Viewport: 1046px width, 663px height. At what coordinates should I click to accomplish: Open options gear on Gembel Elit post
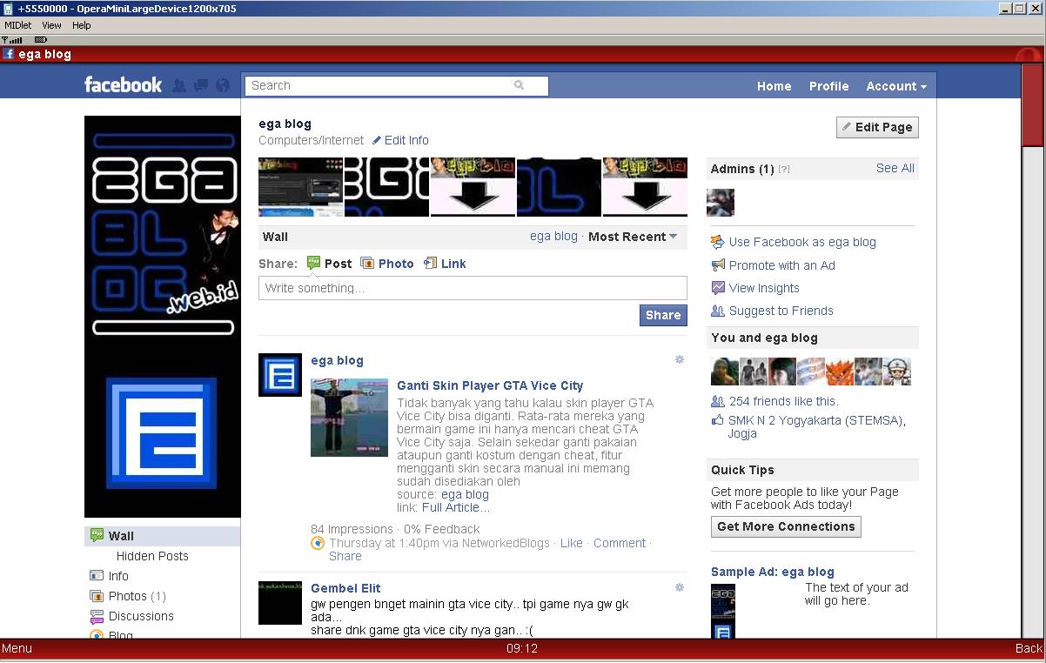click(x=680, y=587)
